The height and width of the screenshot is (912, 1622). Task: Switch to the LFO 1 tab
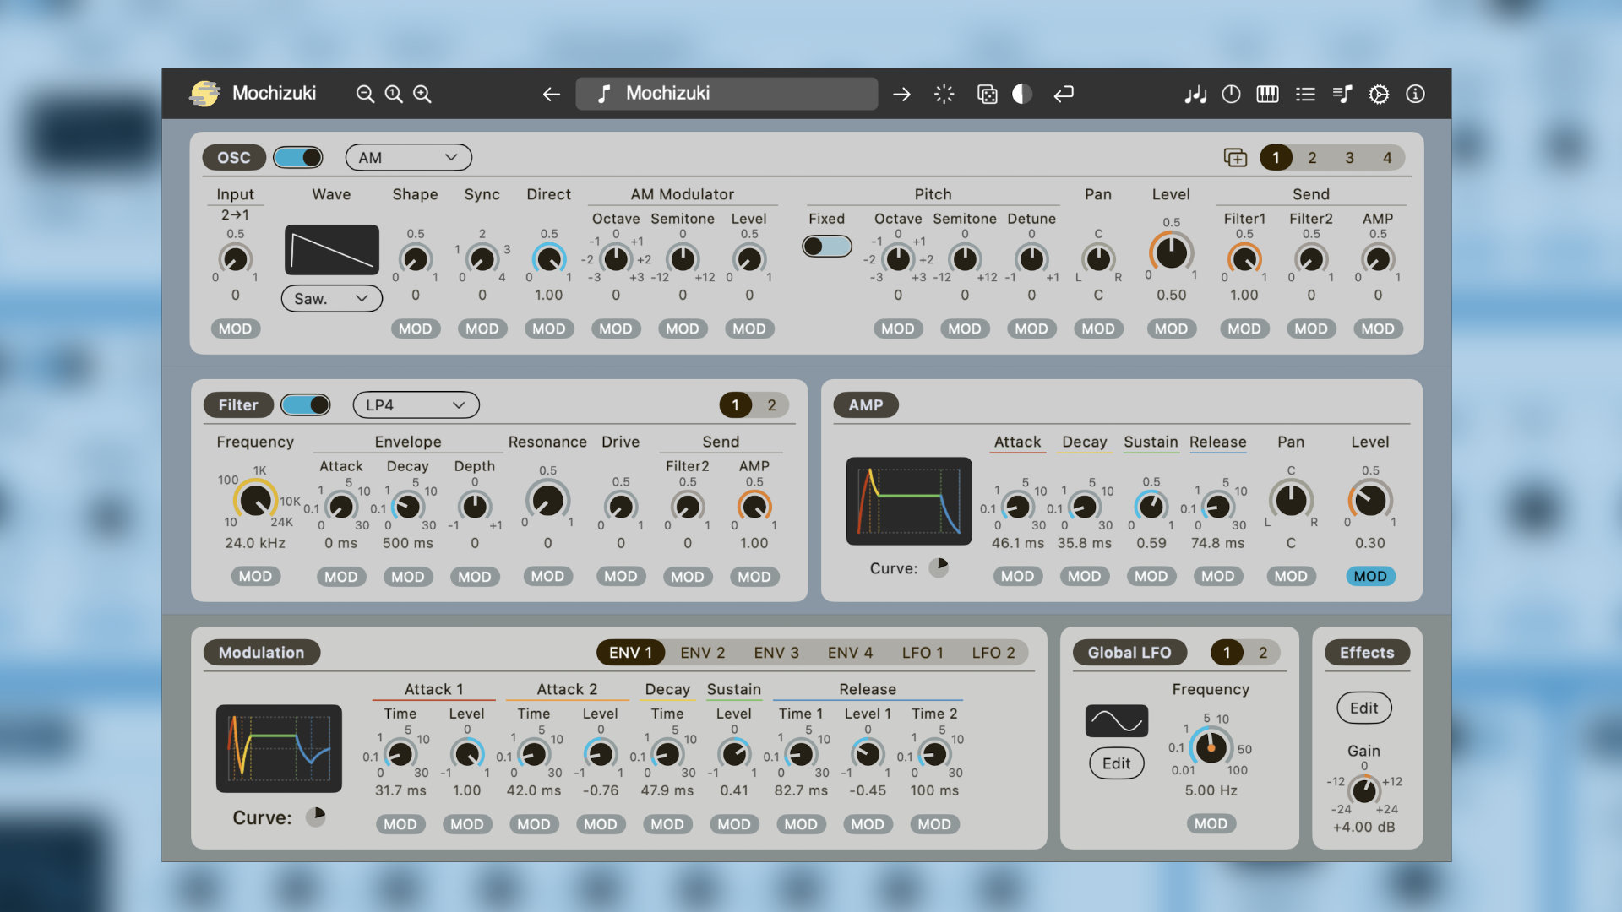tap(923, 652)
